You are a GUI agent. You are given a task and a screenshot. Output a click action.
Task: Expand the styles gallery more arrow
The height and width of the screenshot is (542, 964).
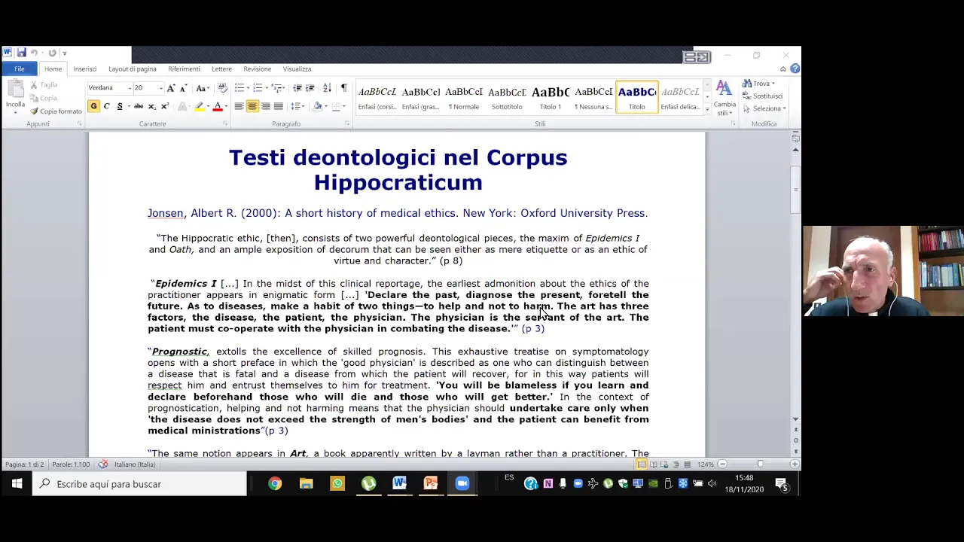pos(707,109)
